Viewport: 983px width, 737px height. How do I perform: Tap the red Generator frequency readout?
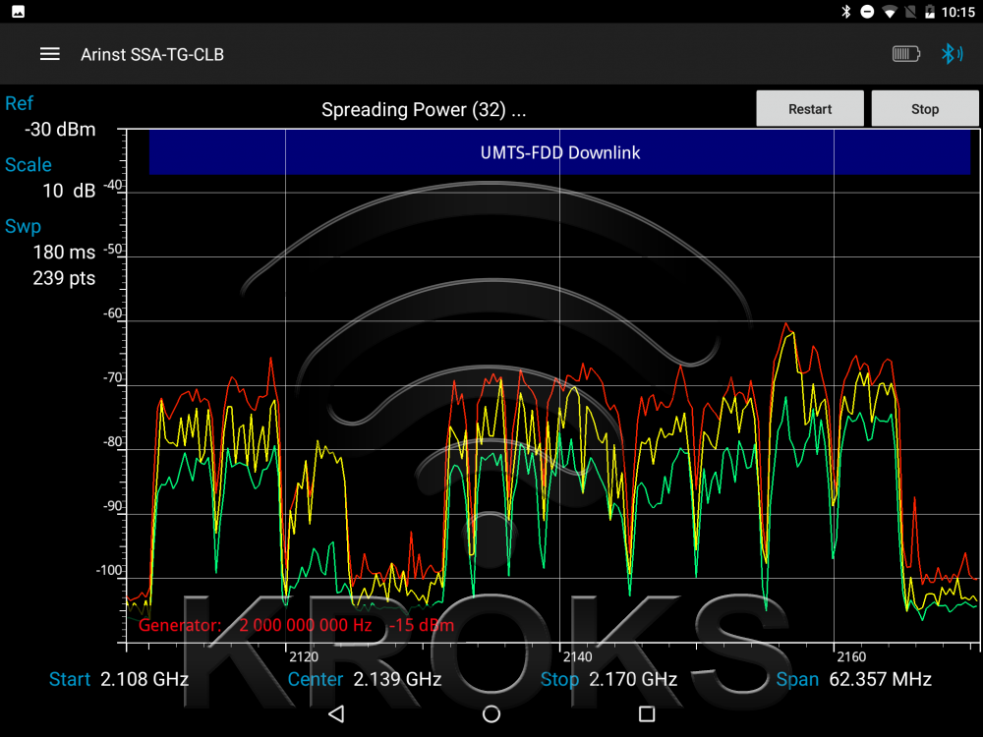point(305,626)
